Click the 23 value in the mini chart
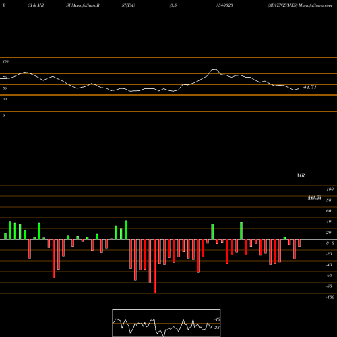This screenshot has width=337, height=337. pyautogui.click(x=217, y=328)
